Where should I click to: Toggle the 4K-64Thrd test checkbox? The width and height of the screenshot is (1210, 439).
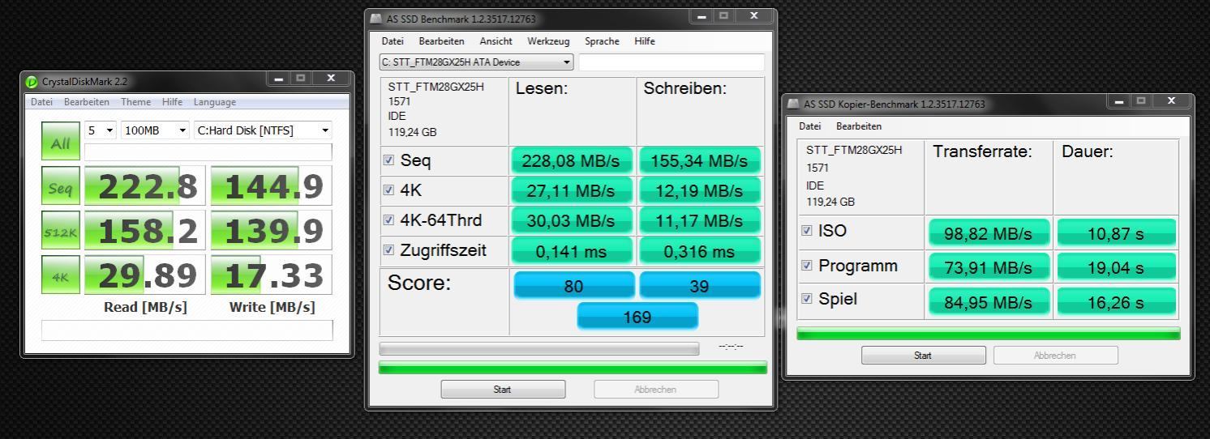pyautogui.click(x=388, y=220)
